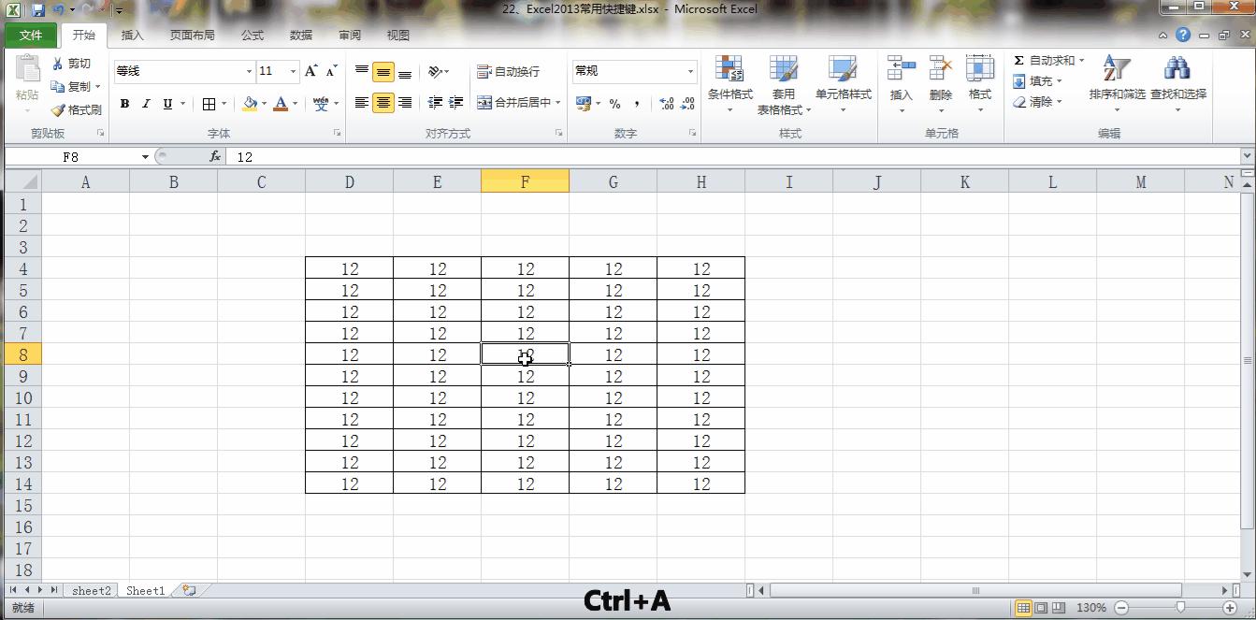Viewport: 1256px width, 620px height.
Task: Select the sheet2 worksheet tab
Action: point(90,590)
